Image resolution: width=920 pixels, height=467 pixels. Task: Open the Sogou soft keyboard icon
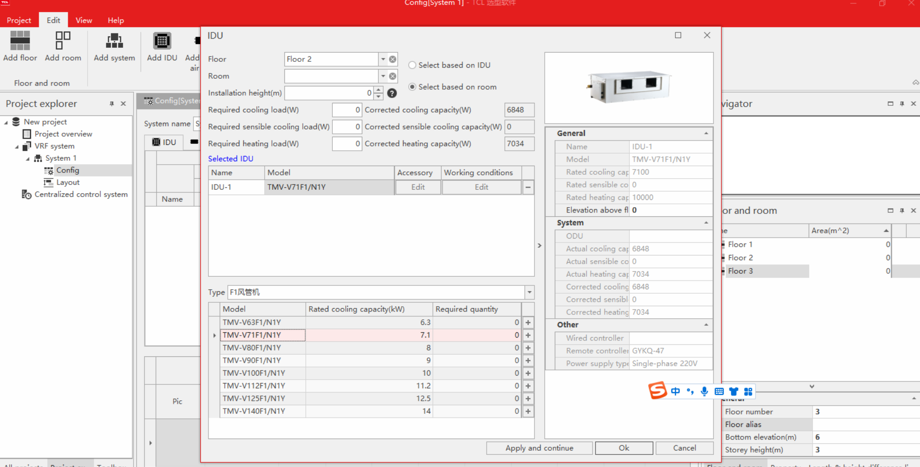coord(719,391)
